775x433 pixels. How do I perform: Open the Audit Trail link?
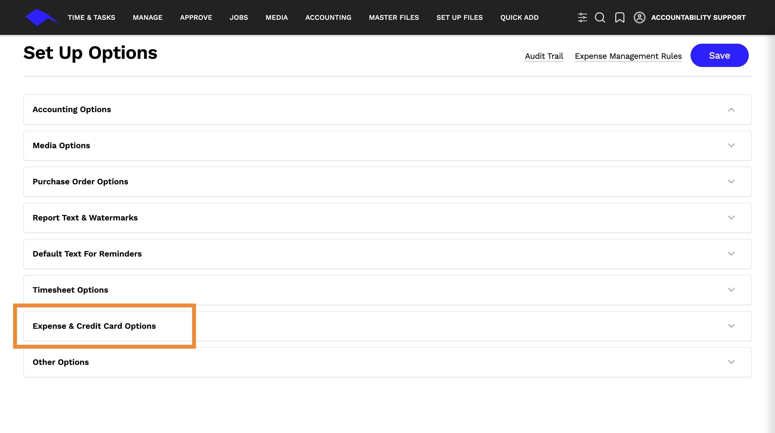544,56
